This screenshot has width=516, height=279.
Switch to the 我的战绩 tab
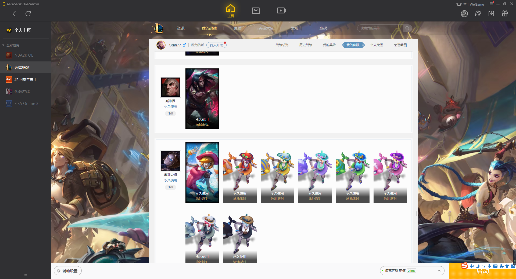(209, 28)
